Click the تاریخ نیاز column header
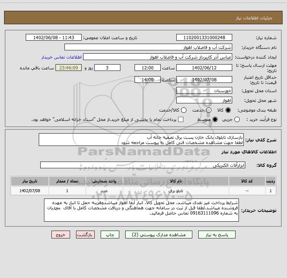Viewport: 287px width, 278px height. (x=30, y=181)
